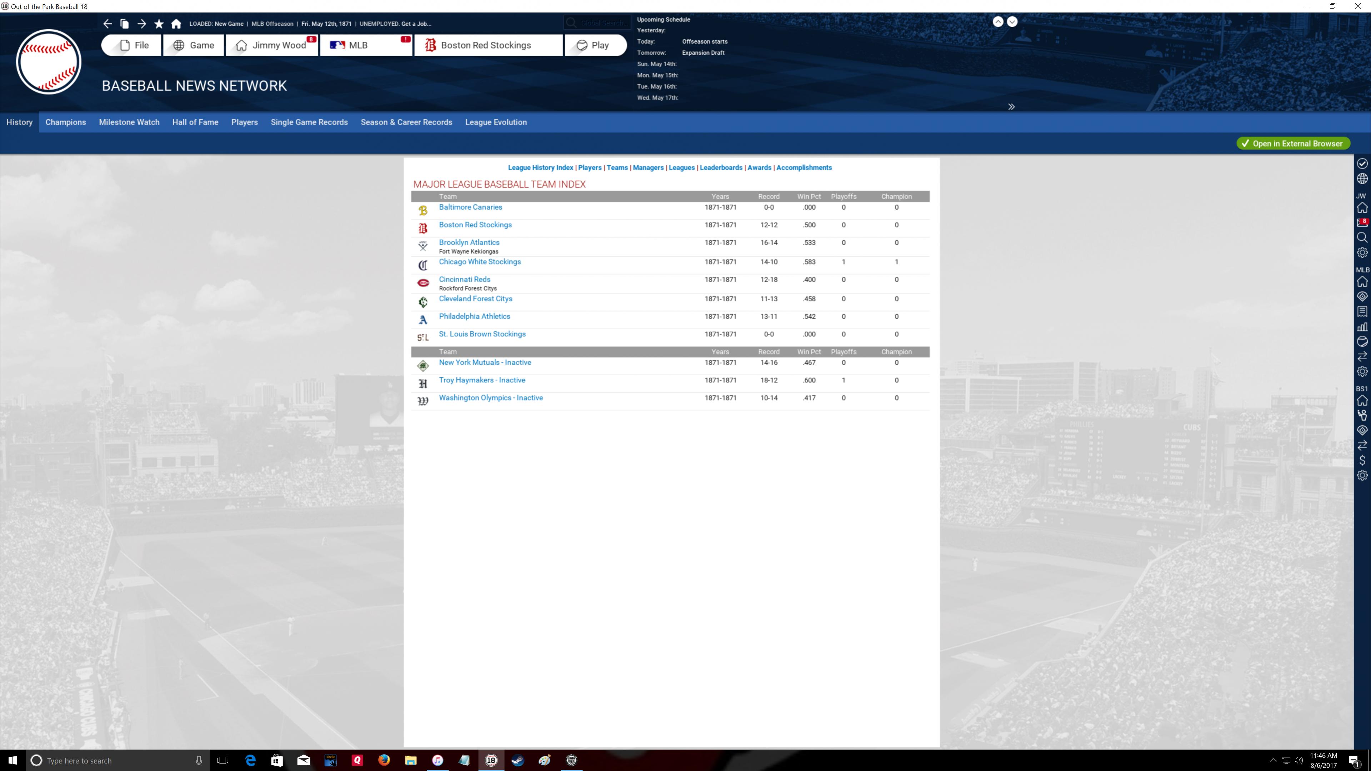Open Firefox from the Windows taskbar
The image size is (1371, 771).
coord(384,760)
